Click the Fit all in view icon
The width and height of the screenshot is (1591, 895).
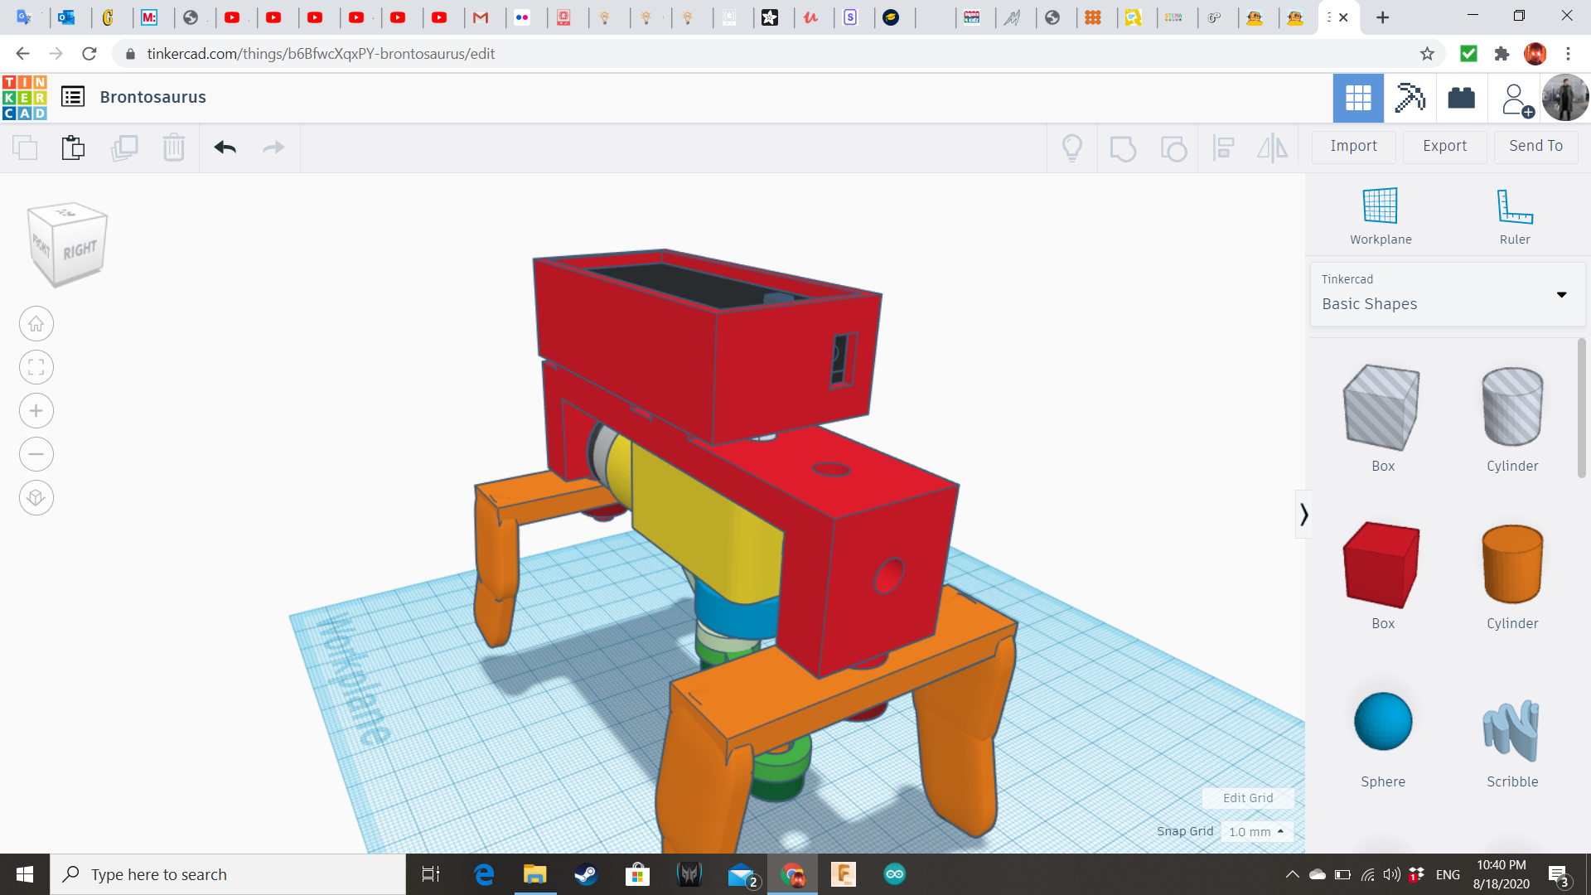coord(36,367)
